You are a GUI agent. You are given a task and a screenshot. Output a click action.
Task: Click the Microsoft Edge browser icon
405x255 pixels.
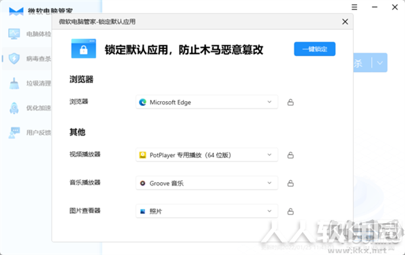coord(142,103)
